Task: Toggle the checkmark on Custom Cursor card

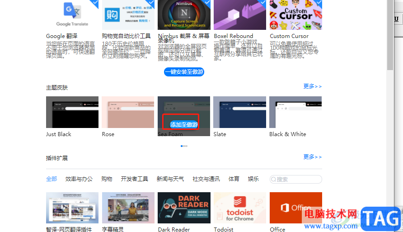Action: pyautogui.click(x=319, y=3)
